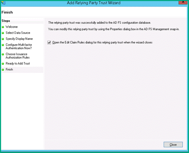Click the wizard icon in title bar
This screenshot has height=153, width=189.
[x=3, y=3]
